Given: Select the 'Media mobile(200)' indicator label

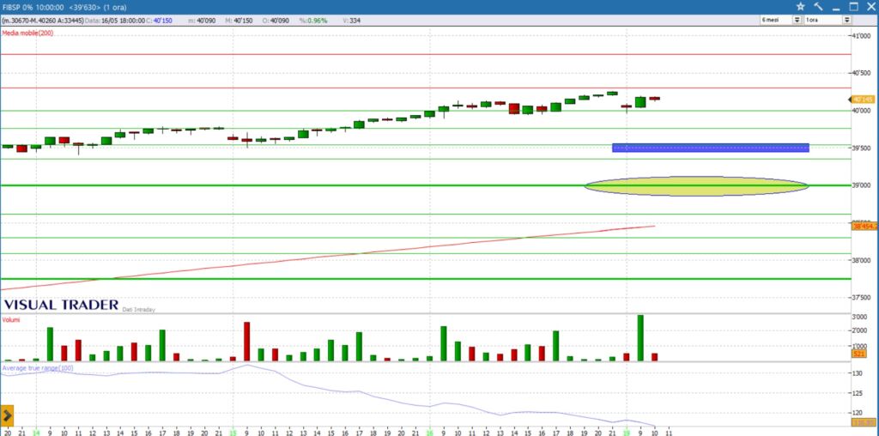Looking at the screenshot, I should (27, 33).
